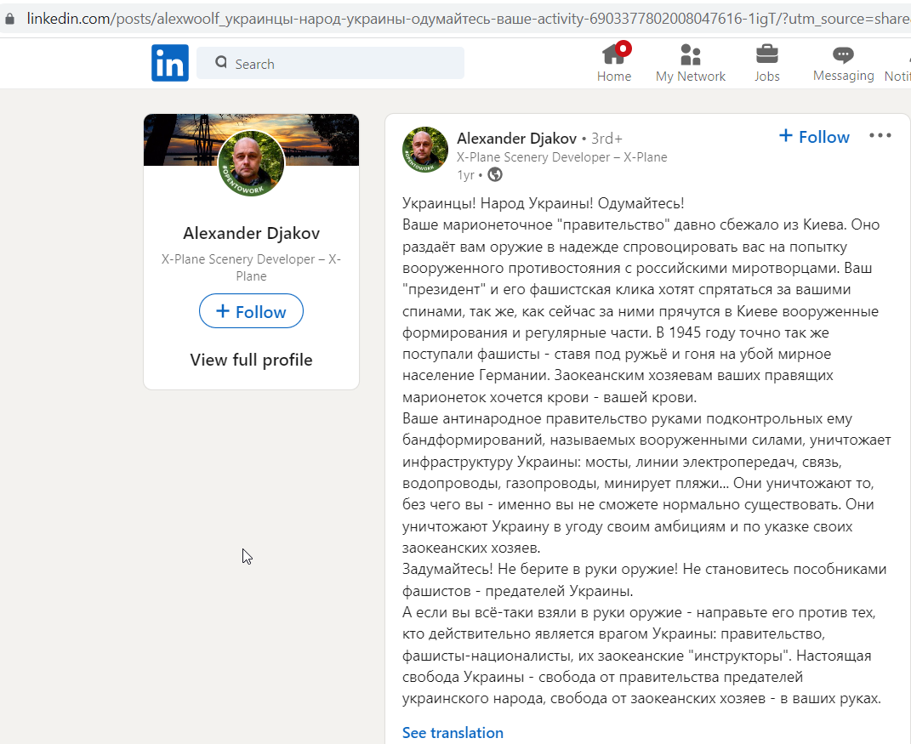Click X-Plane Scenery Developer headline in sidebar
The width and height of the screenshot is (911, 744).
coord(251,267)
